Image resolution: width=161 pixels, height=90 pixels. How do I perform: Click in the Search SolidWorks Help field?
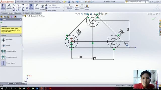pos(136,2)
